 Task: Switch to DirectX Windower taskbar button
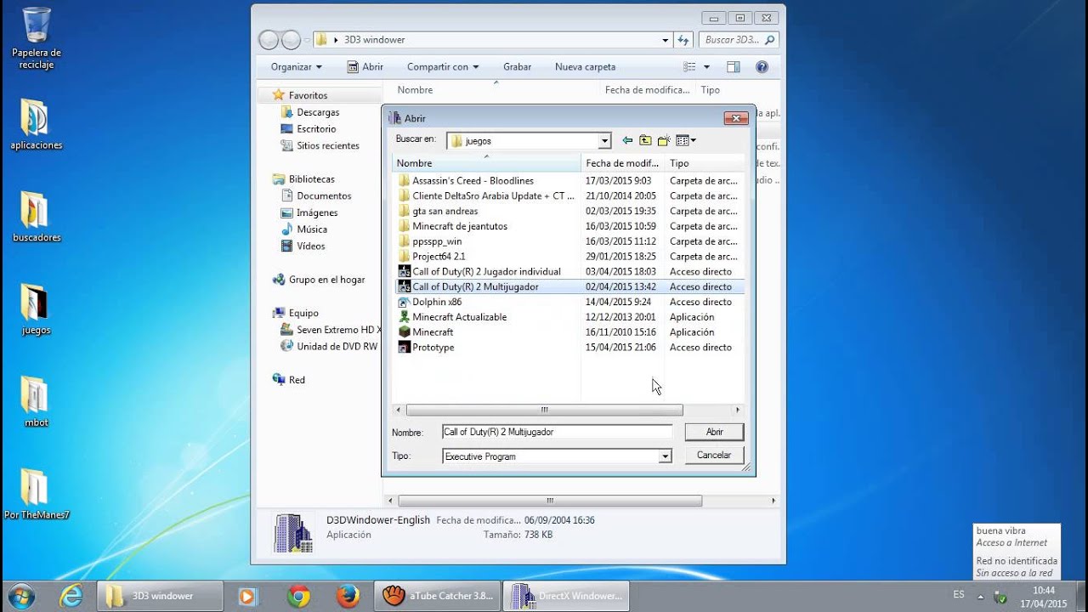(566, 596)
